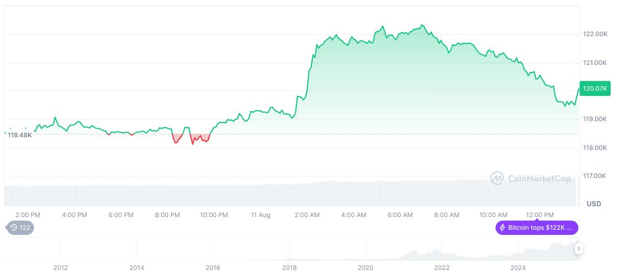
Task: Click the 117.00K price axis label
Action: click(595, 176)
